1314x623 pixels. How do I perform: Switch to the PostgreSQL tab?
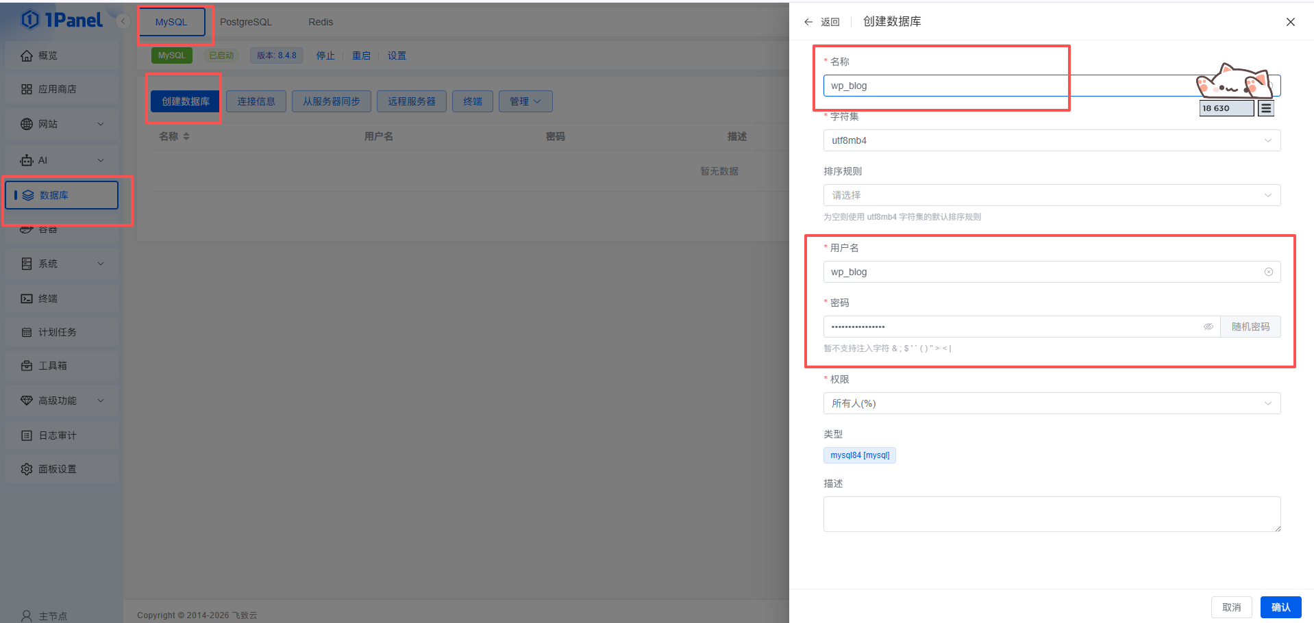tap(245, 22)
